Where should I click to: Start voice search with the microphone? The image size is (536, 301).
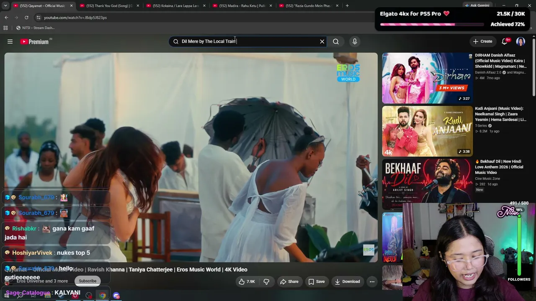pos(355,41)
